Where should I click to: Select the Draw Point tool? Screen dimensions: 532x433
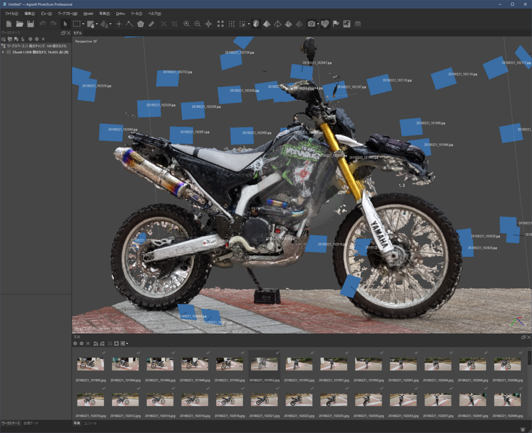coord(119,24)
